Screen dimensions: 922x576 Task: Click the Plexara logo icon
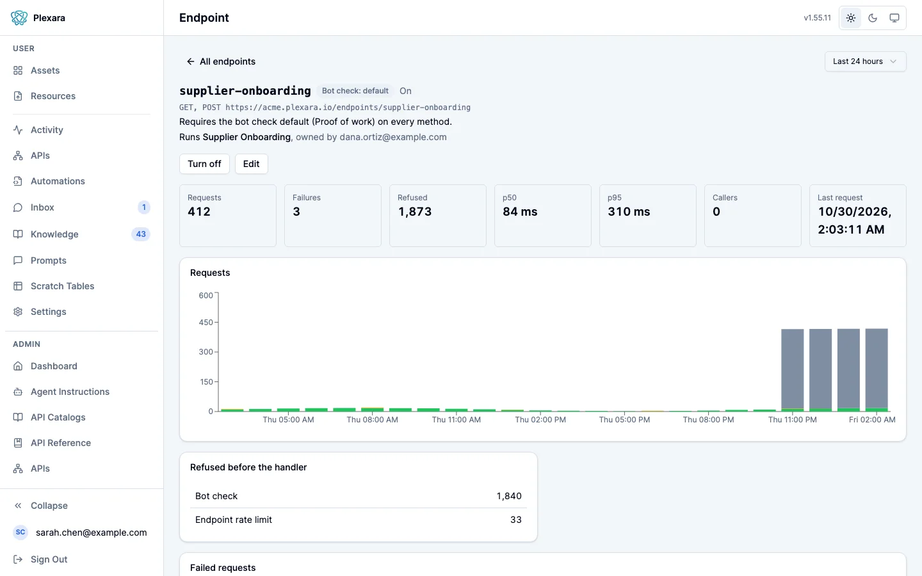tap(19, 18)
